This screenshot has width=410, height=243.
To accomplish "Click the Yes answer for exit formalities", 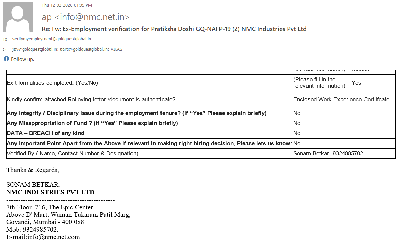I will [356, 83].
